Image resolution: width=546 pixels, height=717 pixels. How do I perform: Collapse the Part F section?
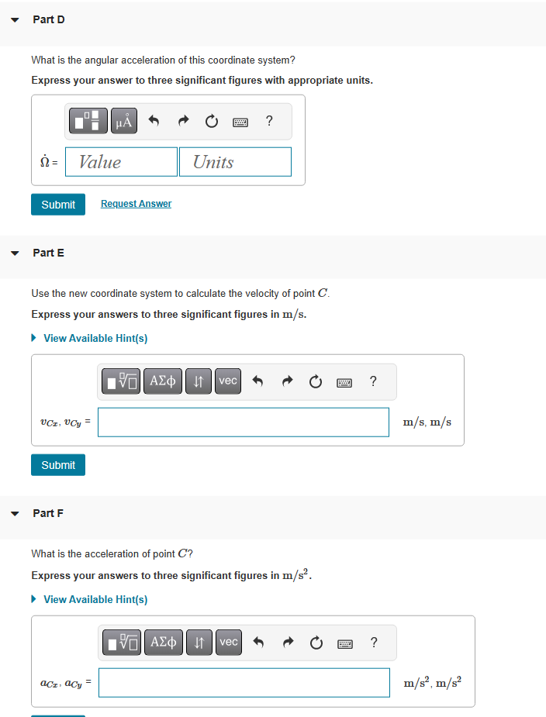[14, 513]
